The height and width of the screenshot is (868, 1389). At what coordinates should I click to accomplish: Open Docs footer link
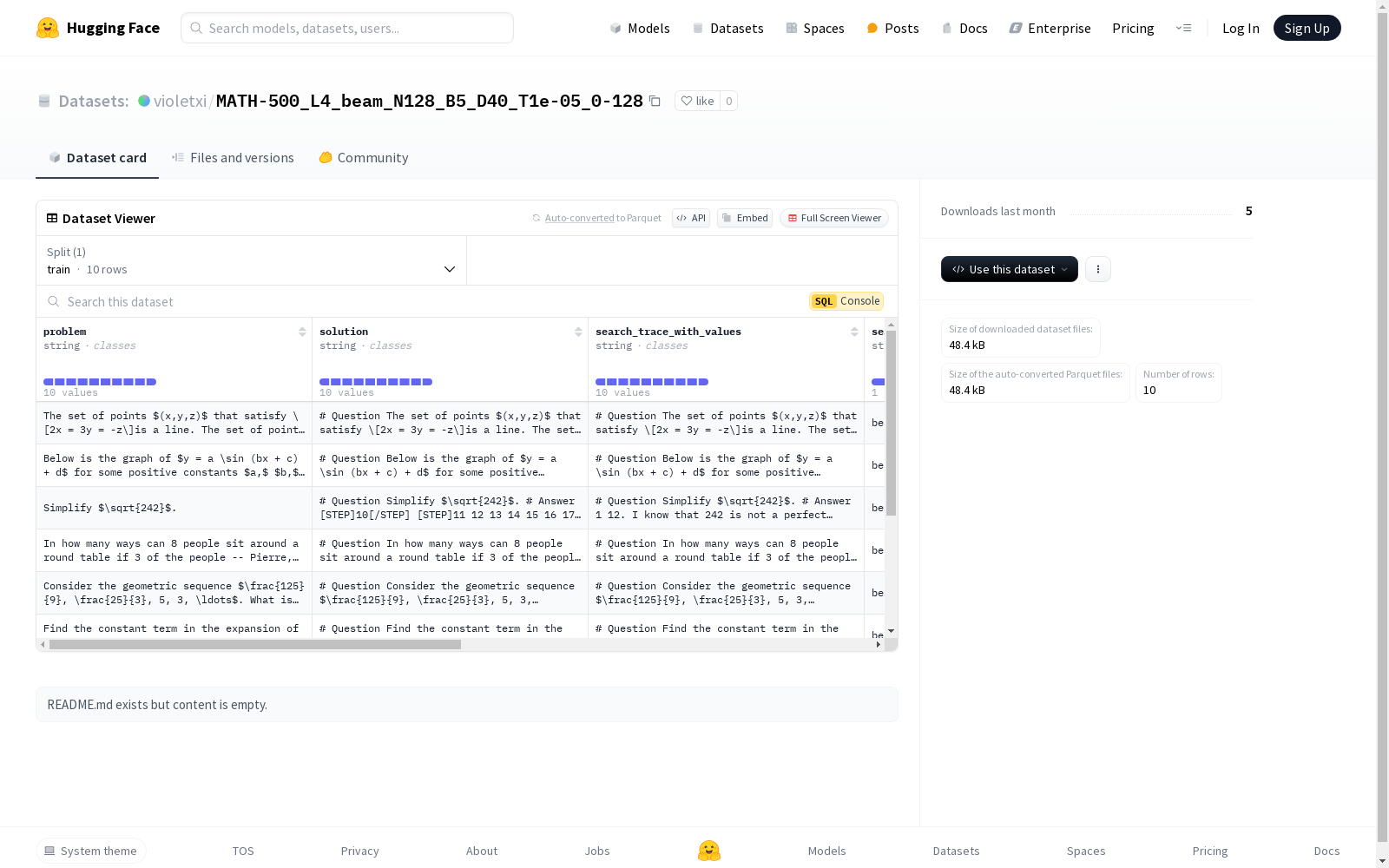1326,851
